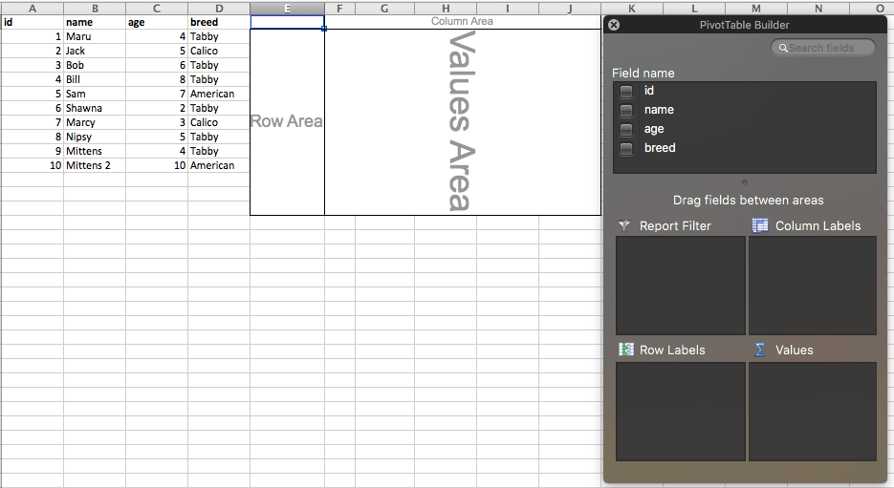Click inside the Values drop area
The image size is (894, 488).
813,412
